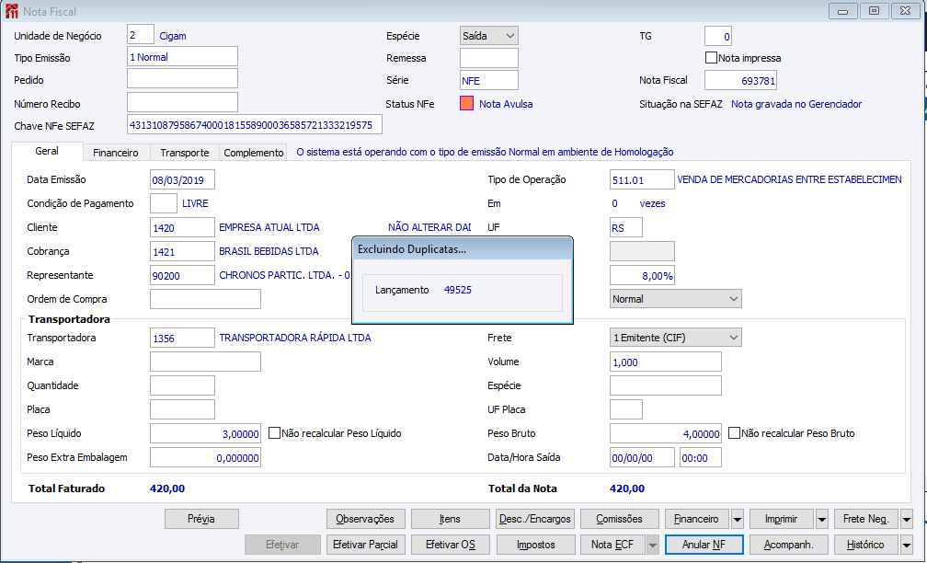Click the Cliente code field
This screenshot has width=927, height=563.
click(182, 227)
